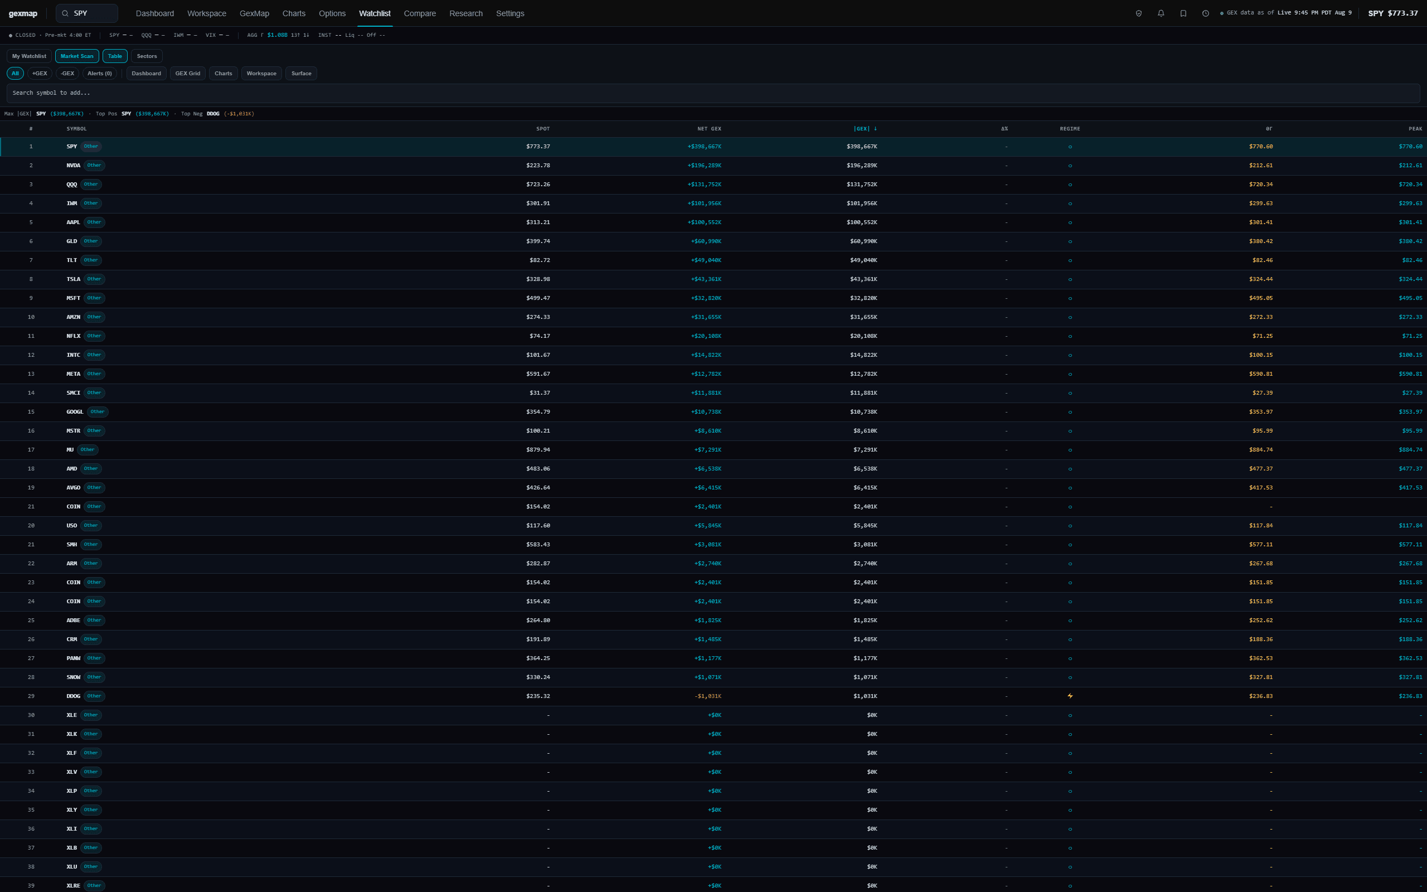1427x892 pixels.
Task: Click the AMZN spot price '$274.33'
Action: [538, 317]
